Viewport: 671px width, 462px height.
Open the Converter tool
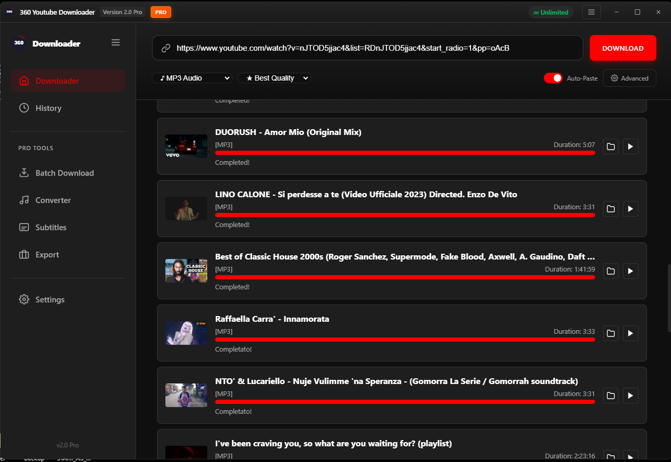(x=53, y=200)
